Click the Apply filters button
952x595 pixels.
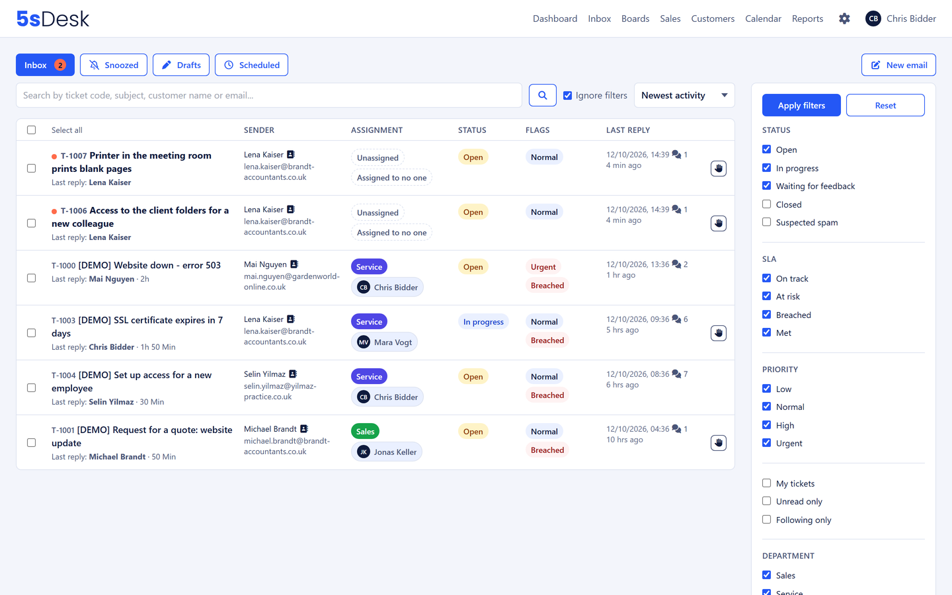click(801, 105)
